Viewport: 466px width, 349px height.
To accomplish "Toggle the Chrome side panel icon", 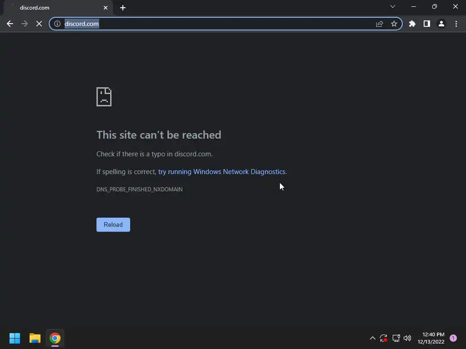I will [427, 24].
